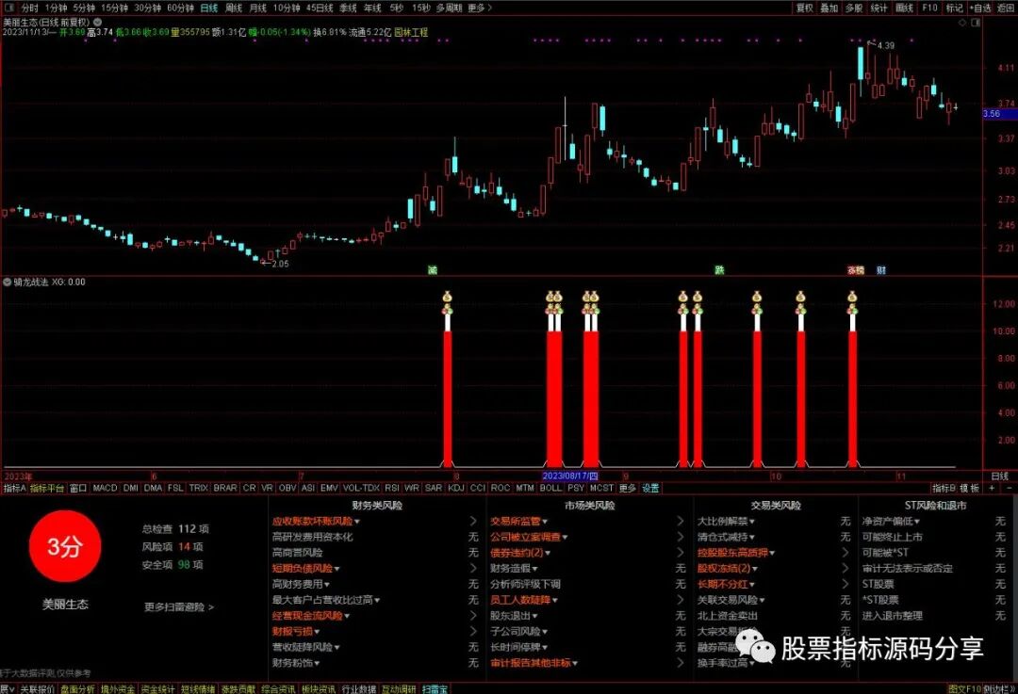1018x694 pixels.
Task: Switch chart period to 分时
Action: tap(30, 8)
